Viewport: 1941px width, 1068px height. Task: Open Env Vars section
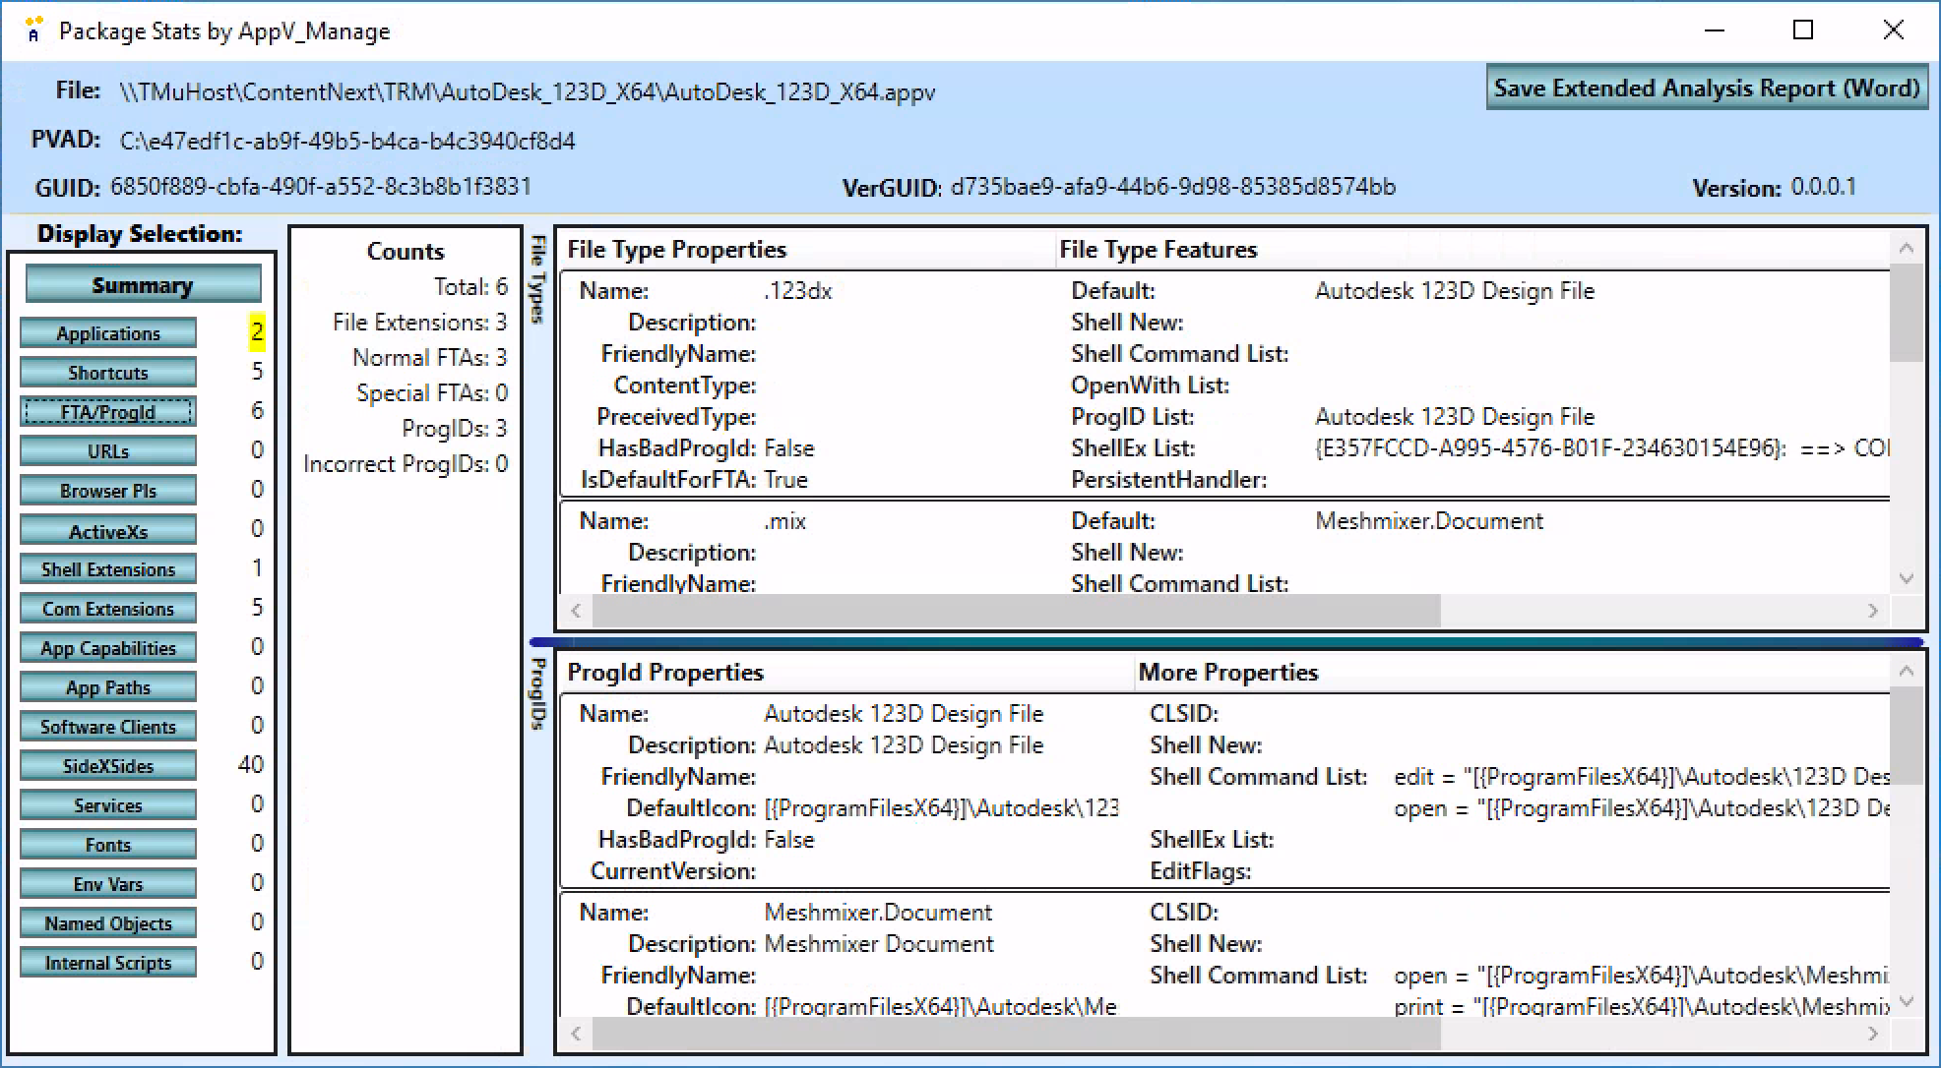pyautogui.click(x=108, y=884)
